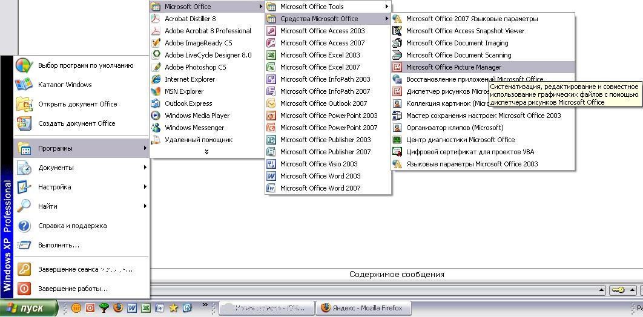Expand the Найти submenu arrow
Screen dimensions: 643x317
(x=145, y=206)
